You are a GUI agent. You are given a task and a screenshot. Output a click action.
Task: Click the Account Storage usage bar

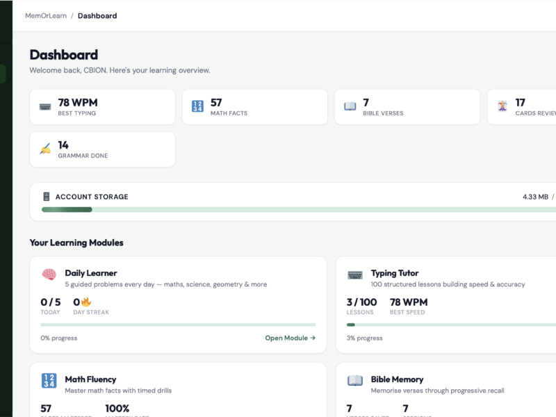click(299, 210)
